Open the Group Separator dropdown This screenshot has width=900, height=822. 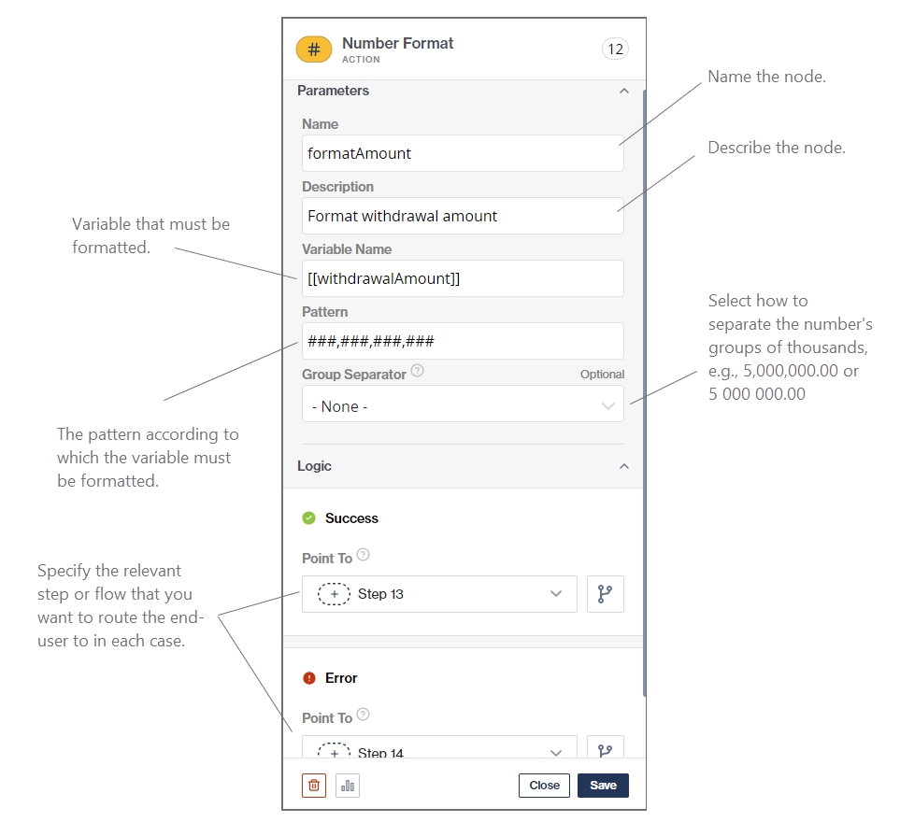[463, 406]
